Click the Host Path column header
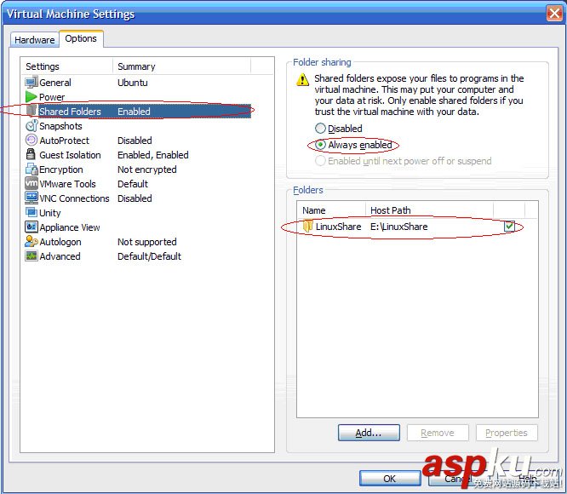The image size is (567, 494). point(430,210)
